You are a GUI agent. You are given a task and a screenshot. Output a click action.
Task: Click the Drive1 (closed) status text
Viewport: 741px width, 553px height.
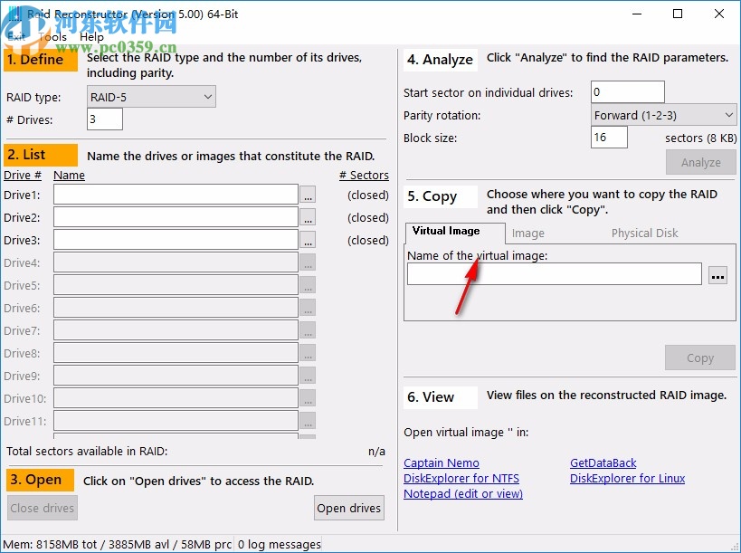click(x=368, y=195)
